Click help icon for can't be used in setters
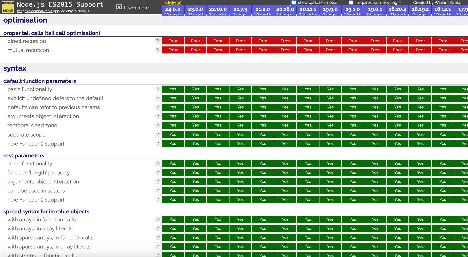 (158, 191)
